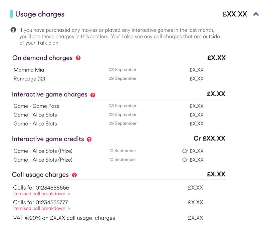Open help for Interactive game charges

[93, 95]
